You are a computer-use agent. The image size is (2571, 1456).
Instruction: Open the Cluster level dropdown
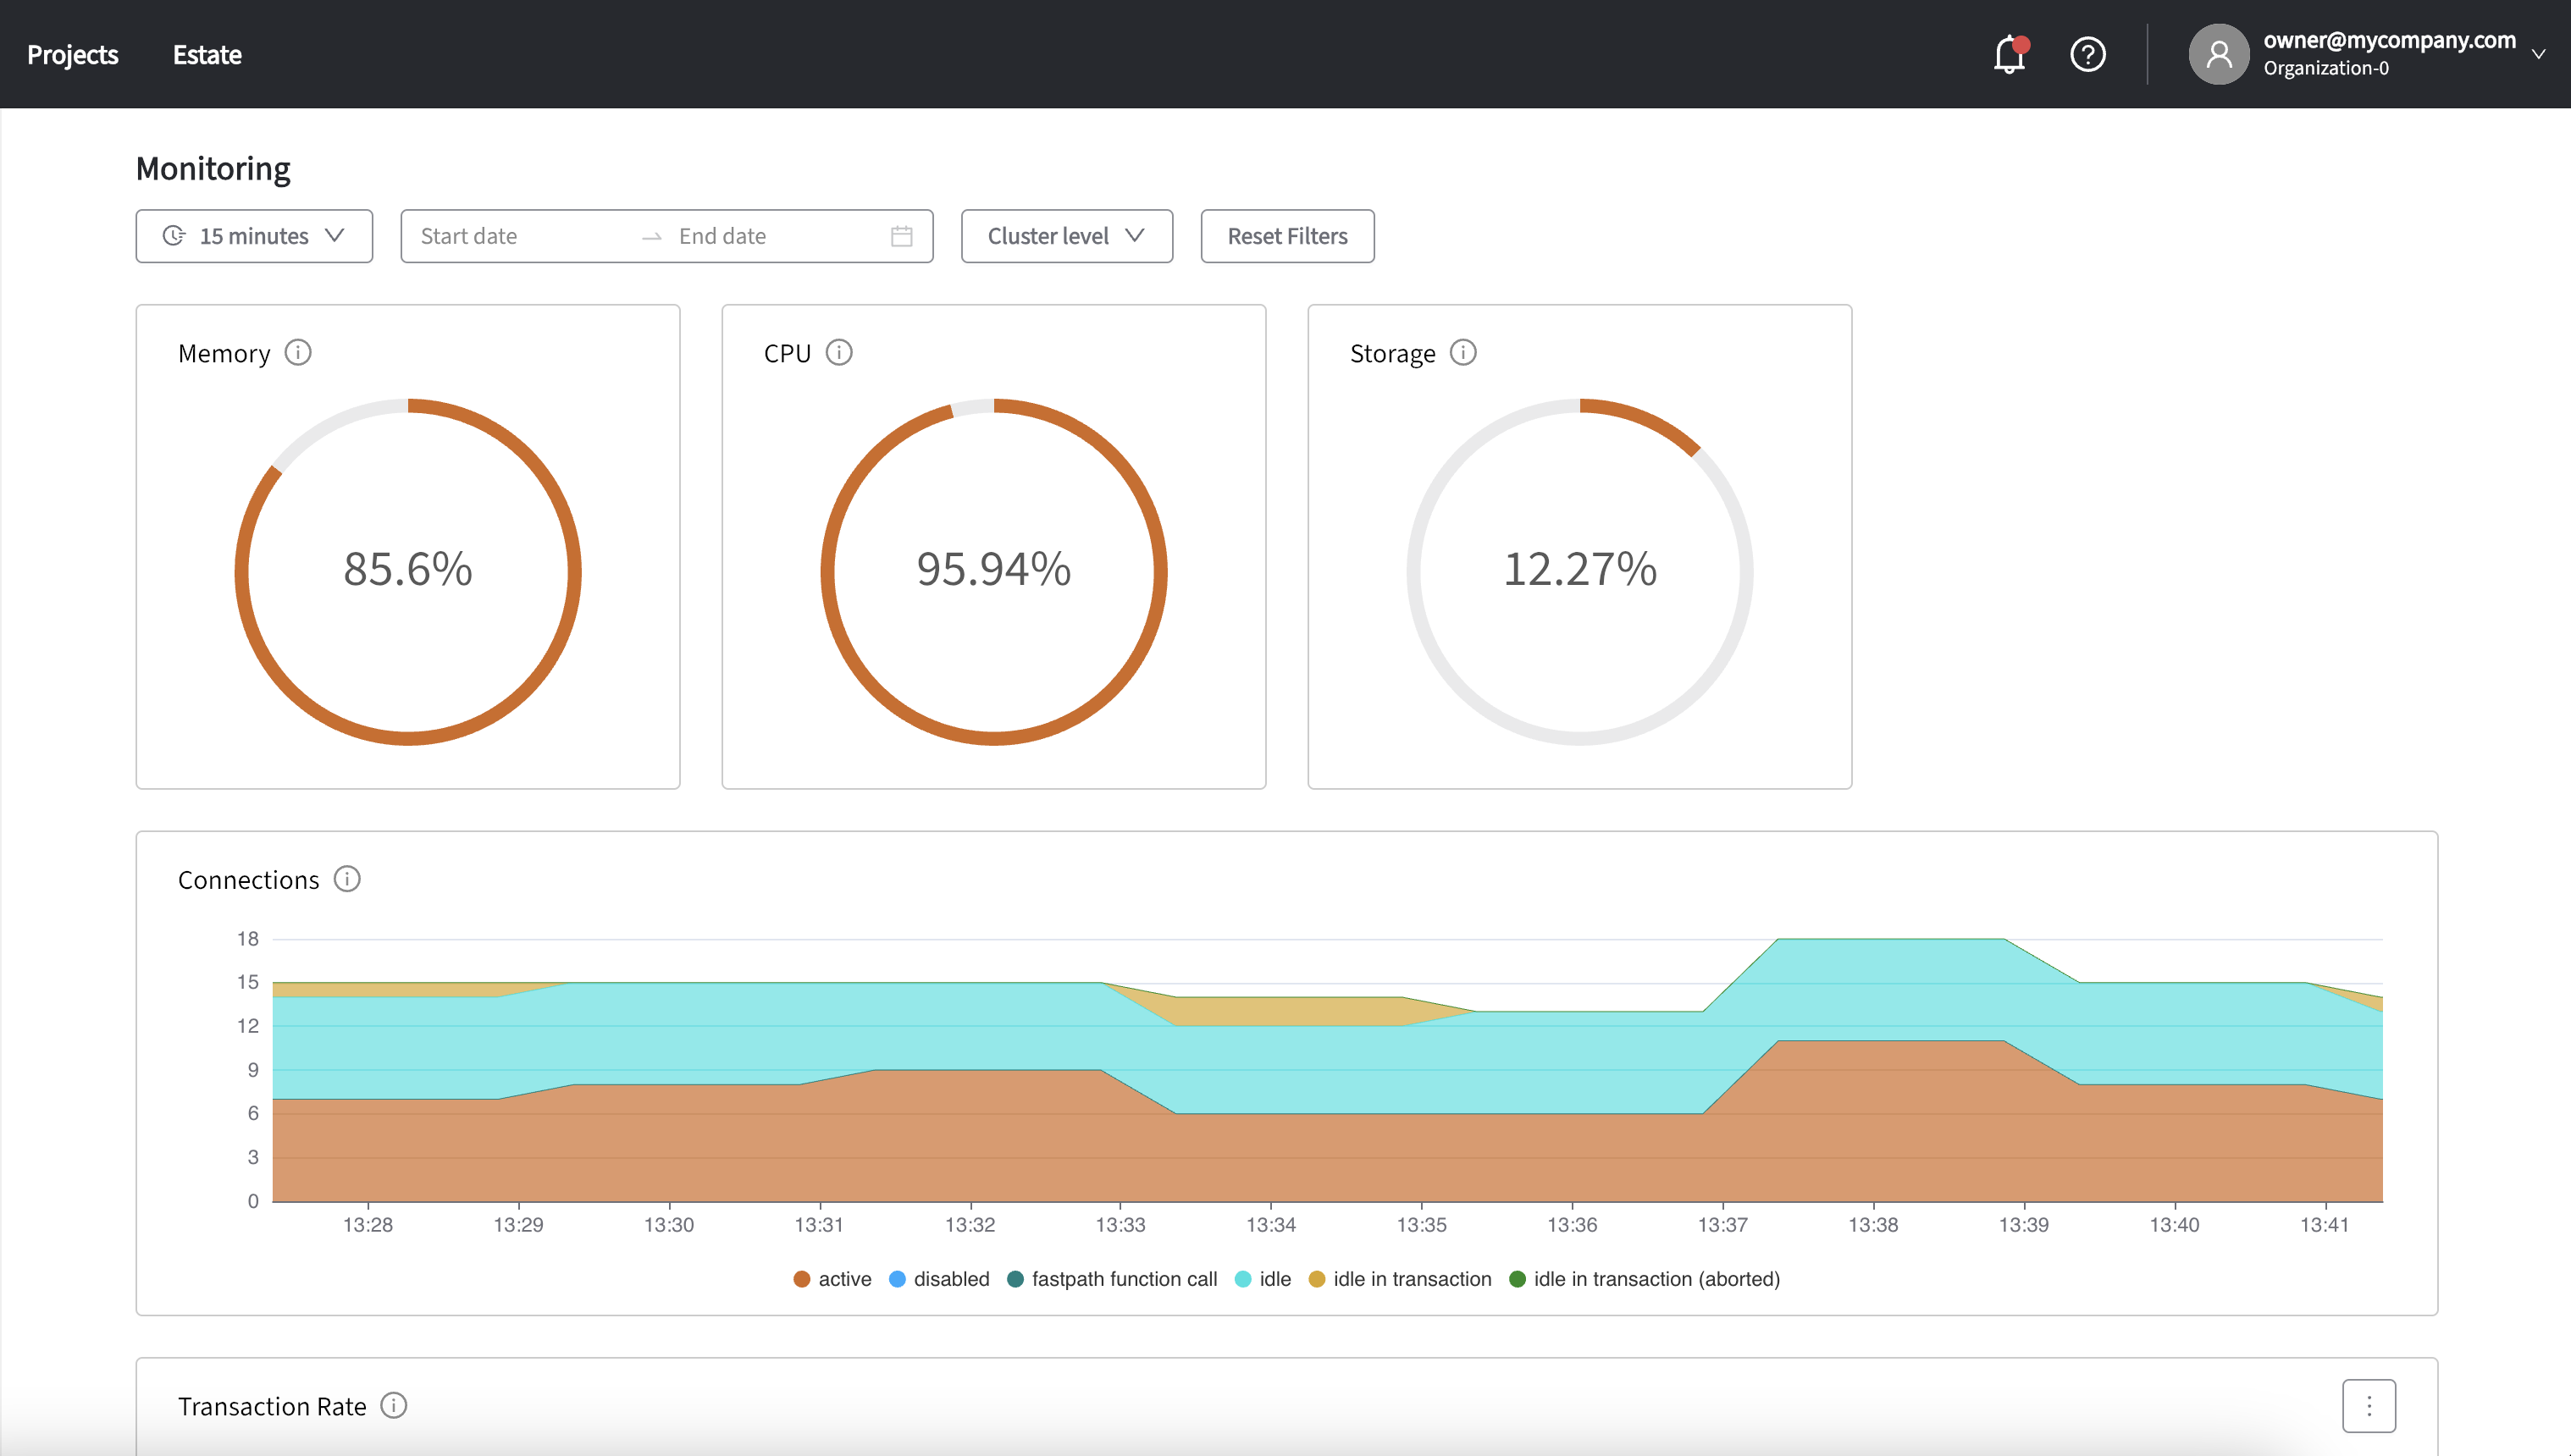click(x=1066, y=236)
